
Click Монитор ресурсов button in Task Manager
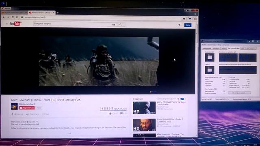[x=239, y=93]
